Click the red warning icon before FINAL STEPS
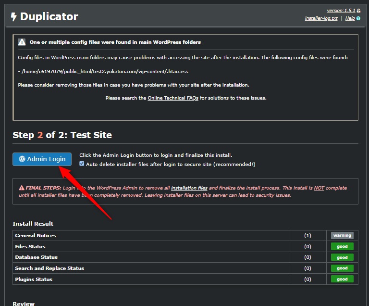The height and width of the screenshot is (306, 369). click(21, 188)
